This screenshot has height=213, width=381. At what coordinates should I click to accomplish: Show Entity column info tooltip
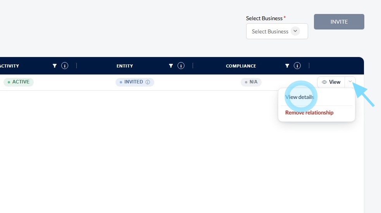point(181,66)
